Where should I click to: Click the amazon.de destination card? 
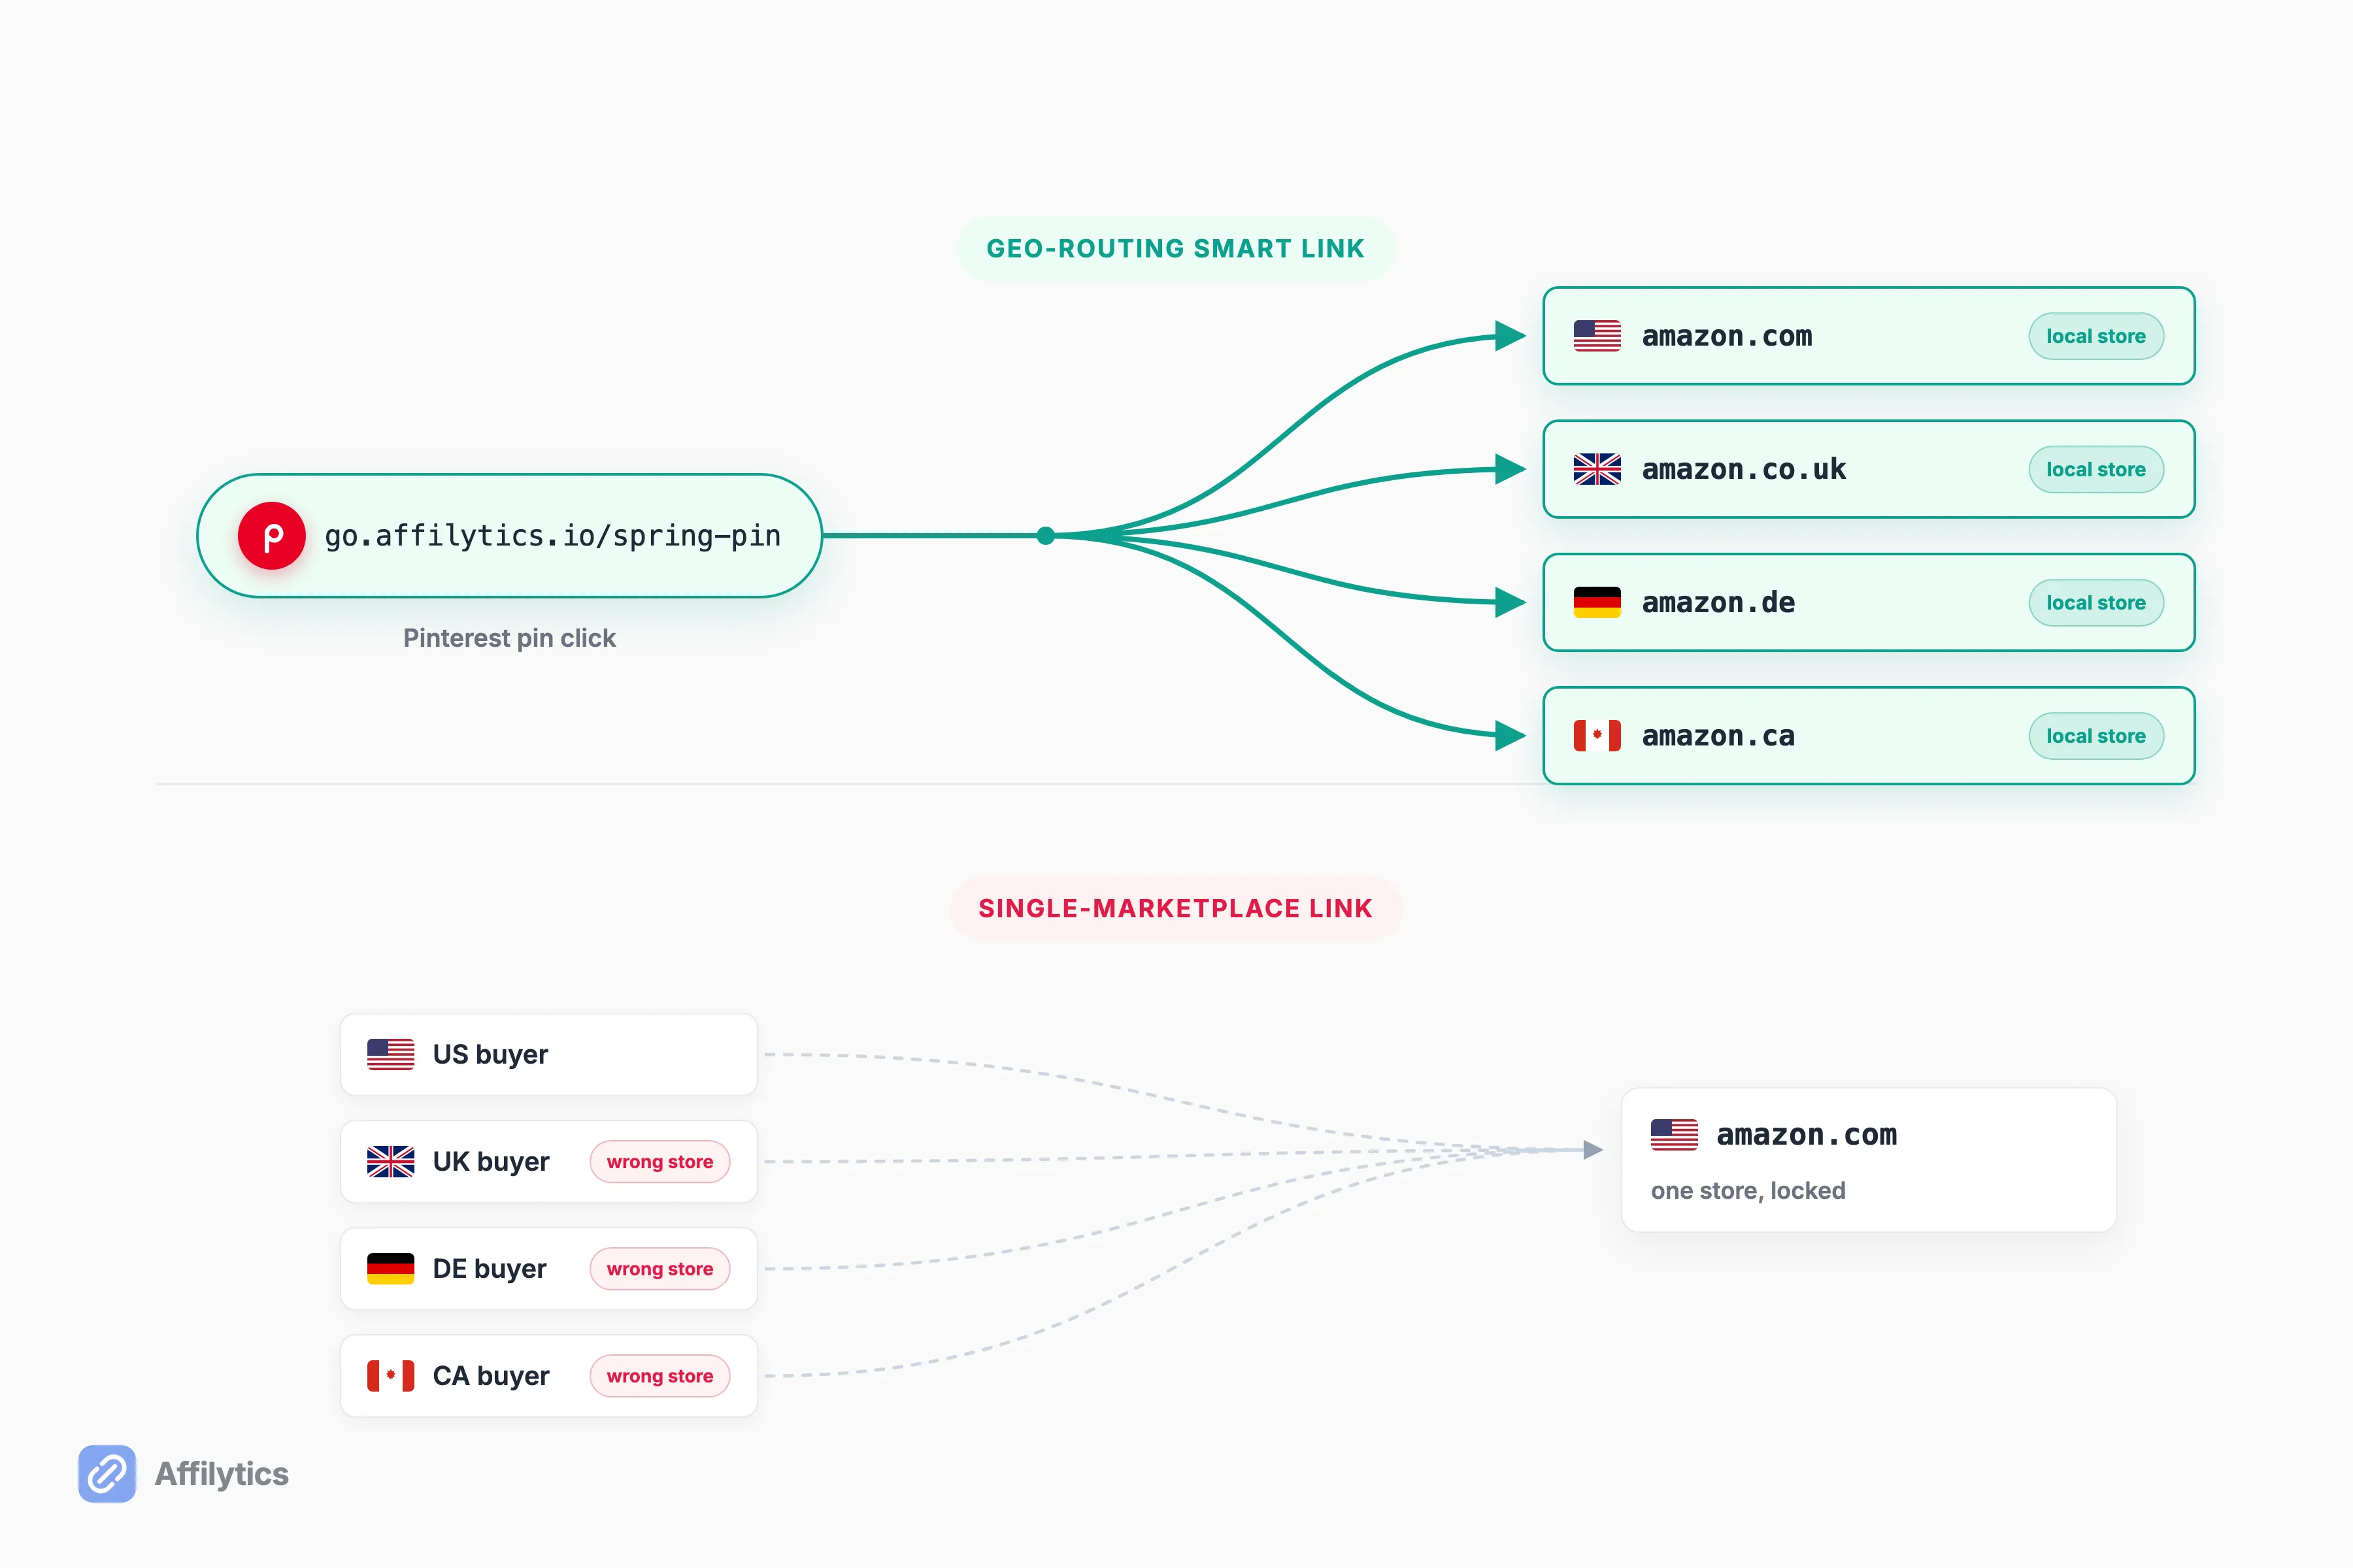click(x=1869, y=602)
